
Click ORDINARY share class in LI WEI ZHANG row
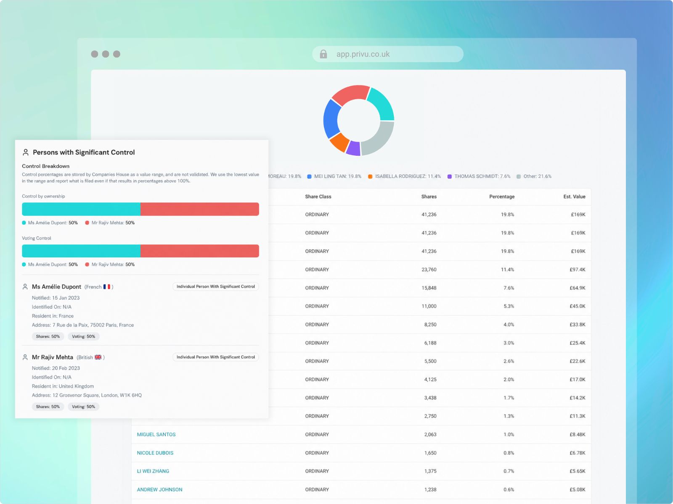[317, 471]
